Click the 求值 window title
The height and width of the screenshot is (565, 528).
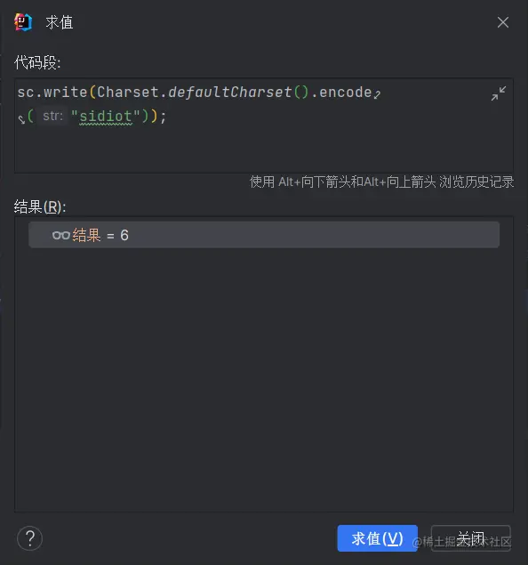tap(60, 22)
